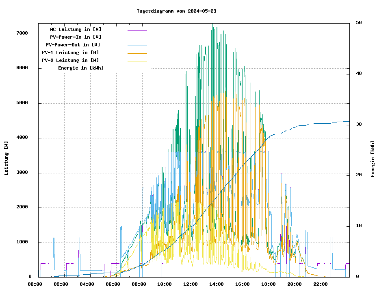This screenshot has height=293, width=390.
Task: Click the 7000 tick label on left axis
Action: pos(22,33)
